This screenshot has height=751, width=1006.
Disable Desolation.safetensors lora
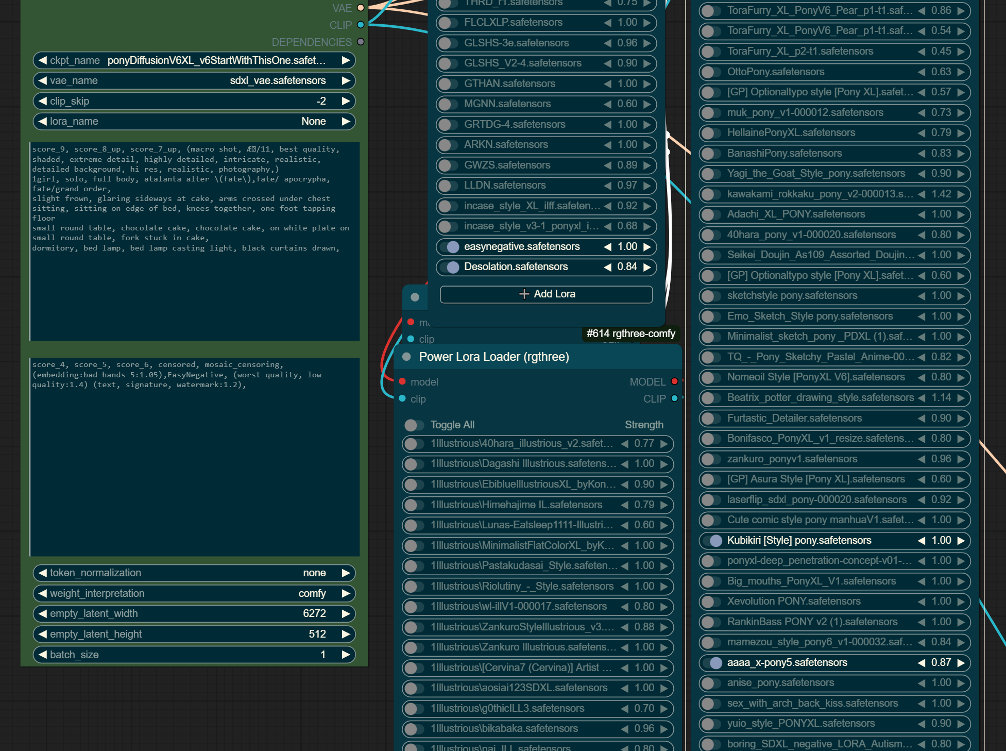coord(448,267)
